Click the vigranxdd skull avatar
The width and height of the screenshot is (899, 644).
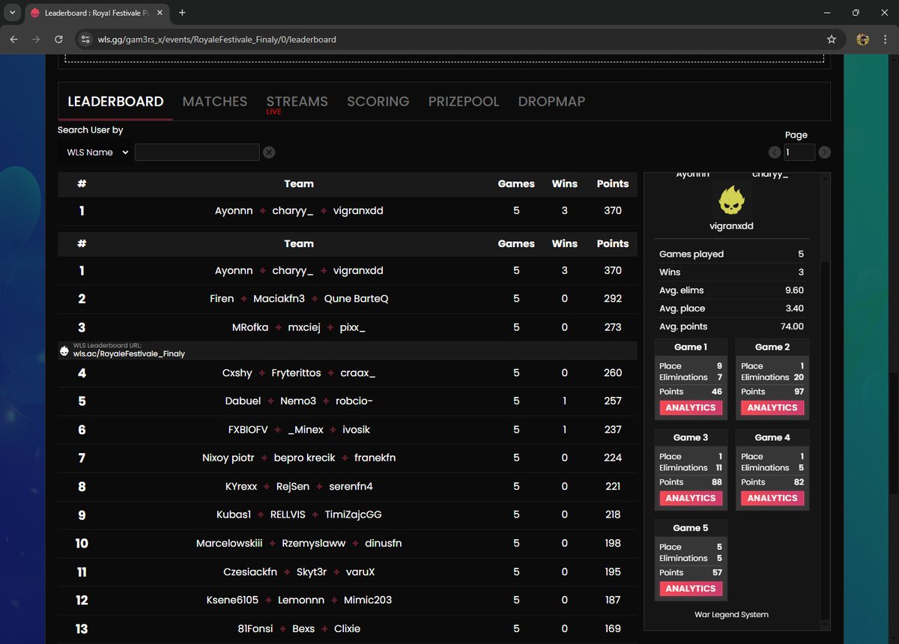pyautogui.click(x=732, y=199)
